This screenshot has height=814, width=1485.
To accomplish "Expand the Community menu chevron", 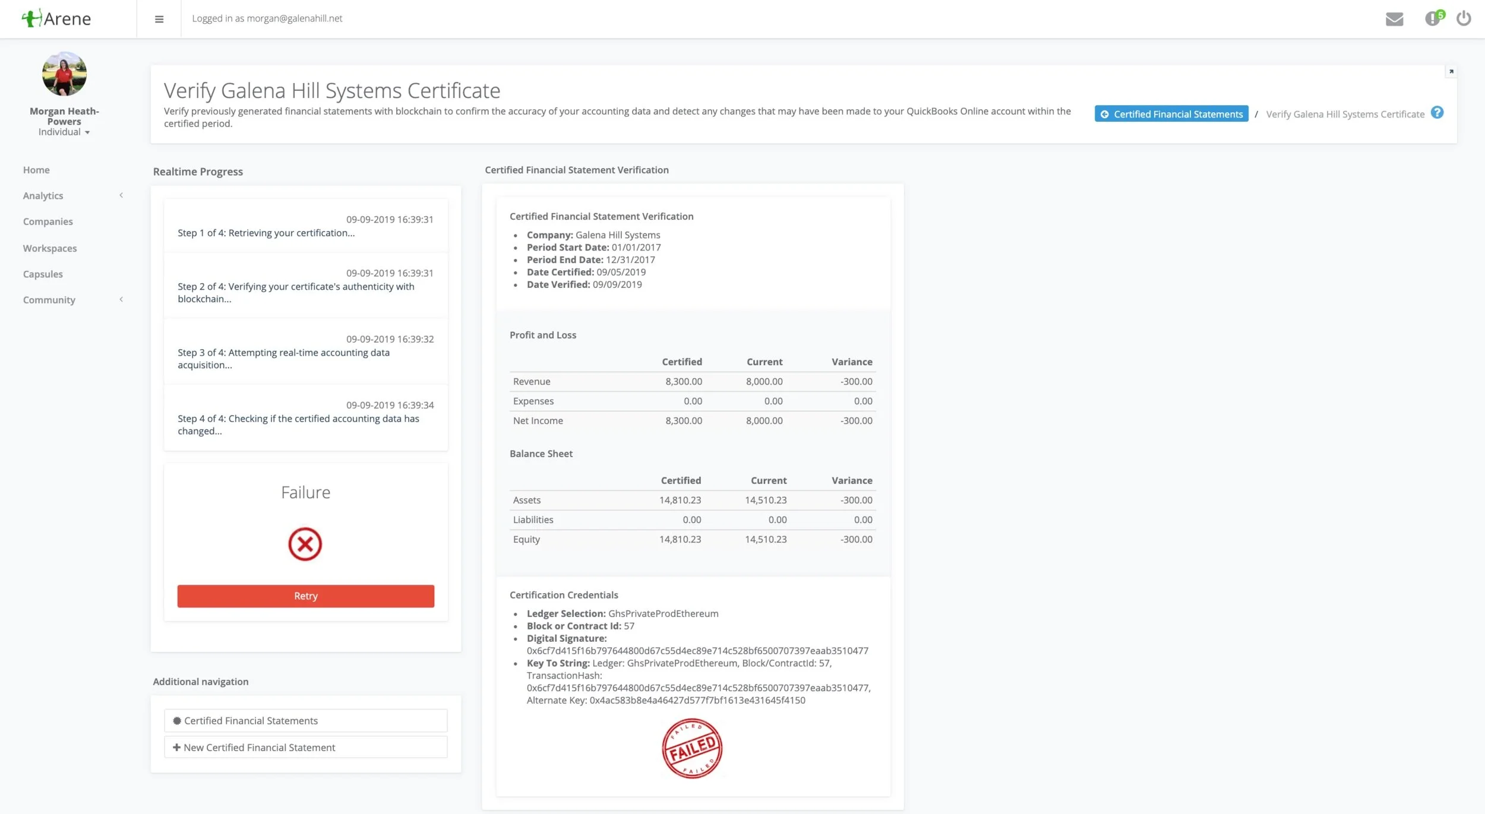I will point(121,299).
